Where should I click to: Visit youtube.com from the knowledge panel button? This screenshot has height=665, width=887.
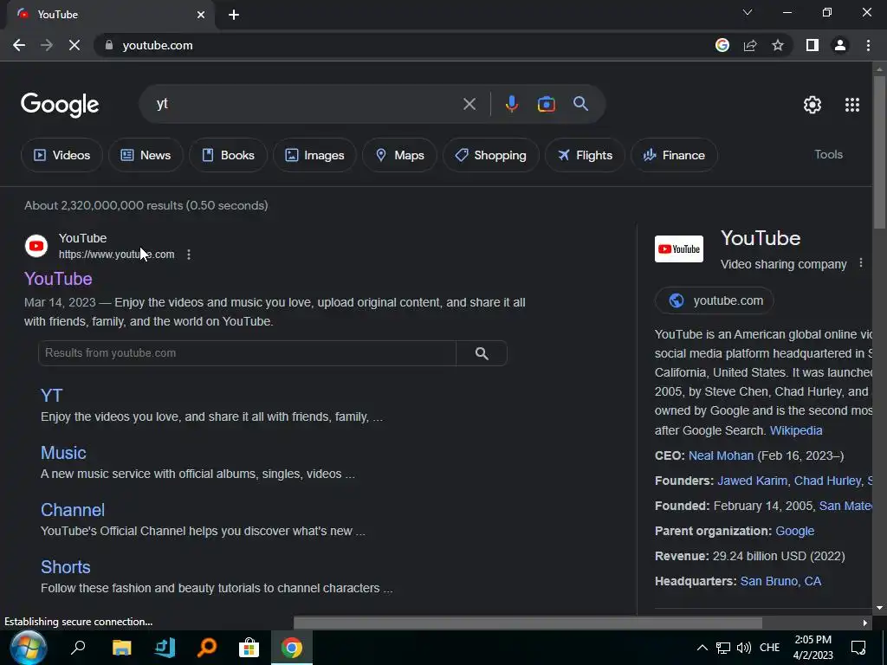(714, 300)
